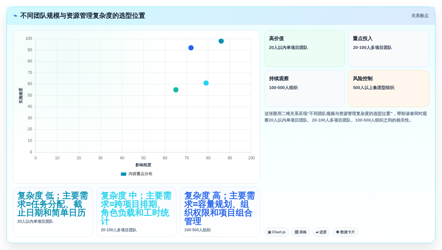Click the 20人以内单项目团队 caption under 复杂度 低
This screenshot has height=250, width=442.
(x=35, y=221)
